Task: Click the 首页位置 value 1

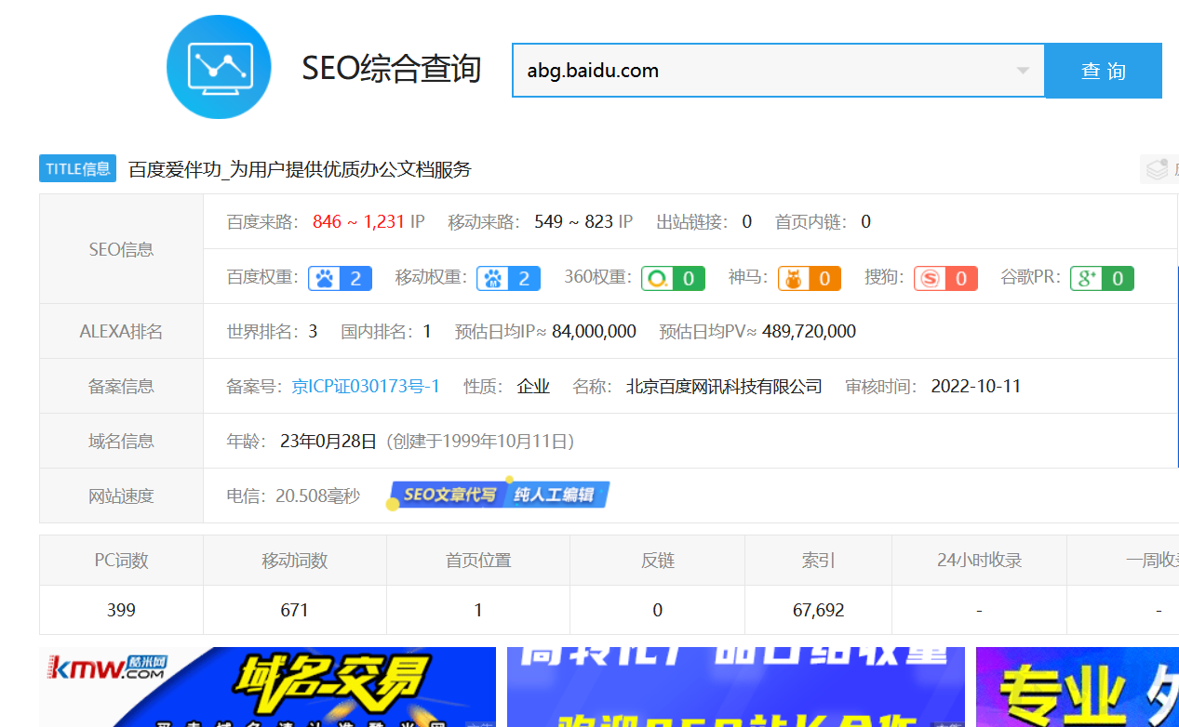Action: pyautogui.click(x=478, y=610)
